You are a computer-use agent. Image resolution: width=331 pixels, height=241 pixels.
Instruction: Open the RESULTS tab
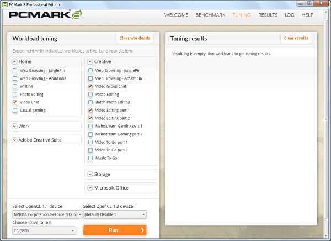(268, 15)
